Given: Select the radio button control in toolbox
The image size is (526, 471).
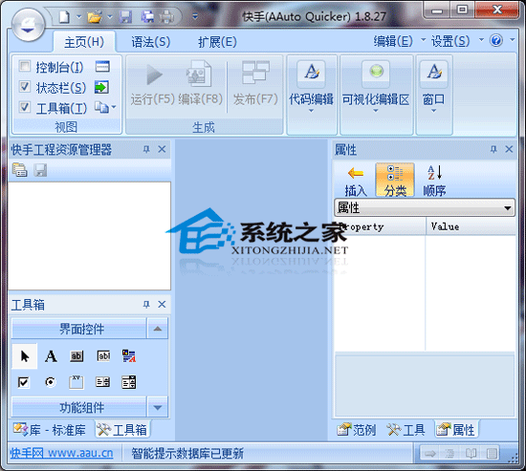Looking at the screenshot, I should pyautogui.click(x=51, y=382).
